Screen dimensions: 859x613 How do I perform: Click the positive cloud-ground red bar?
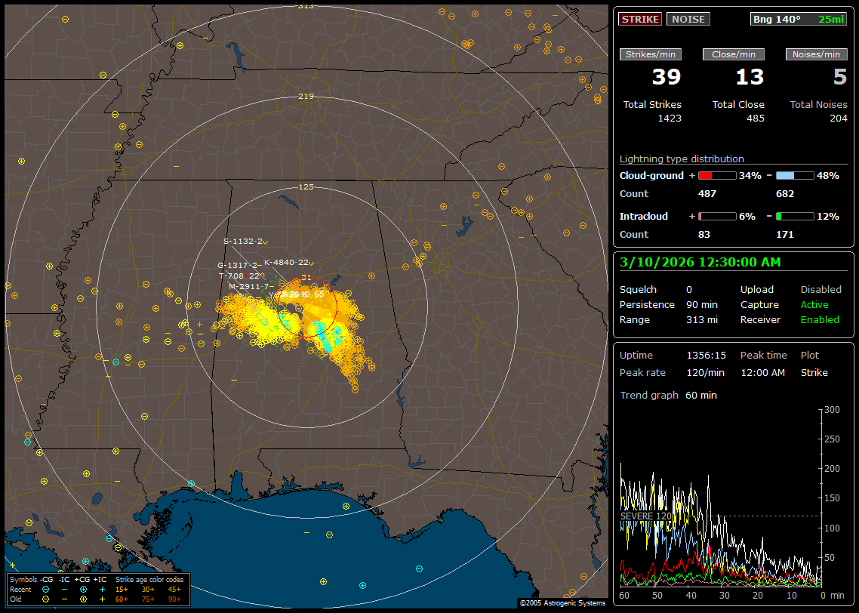click(716, 175)
